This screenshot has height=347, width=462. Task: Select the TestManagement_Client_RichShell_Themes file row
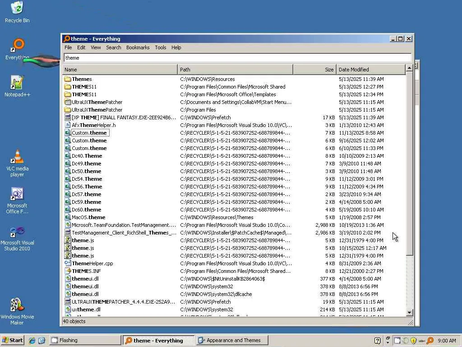click(234, 233)
